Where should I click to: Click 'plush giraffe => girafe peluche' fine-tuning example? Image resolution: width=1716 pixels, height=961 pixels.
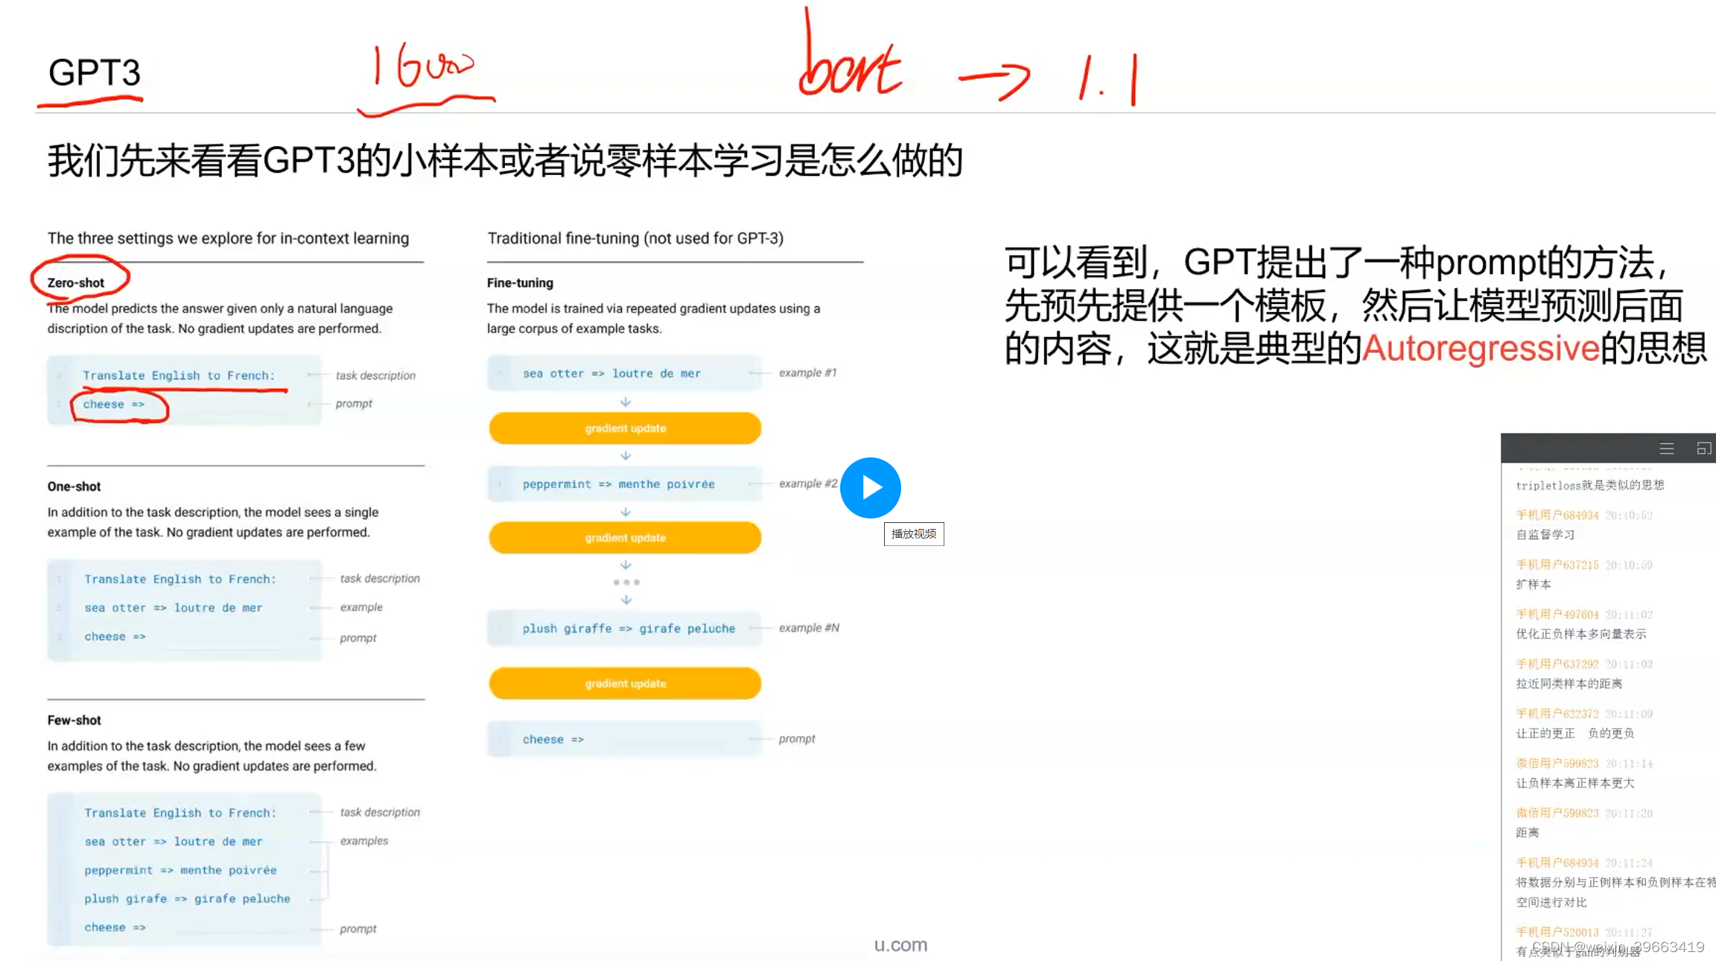tap(629, 629)
